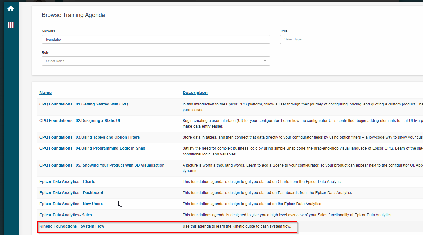Screen dimensions: 423x235
Task: Click description starting 'Begin creating a user interface'
Action: tap(303, 123)
